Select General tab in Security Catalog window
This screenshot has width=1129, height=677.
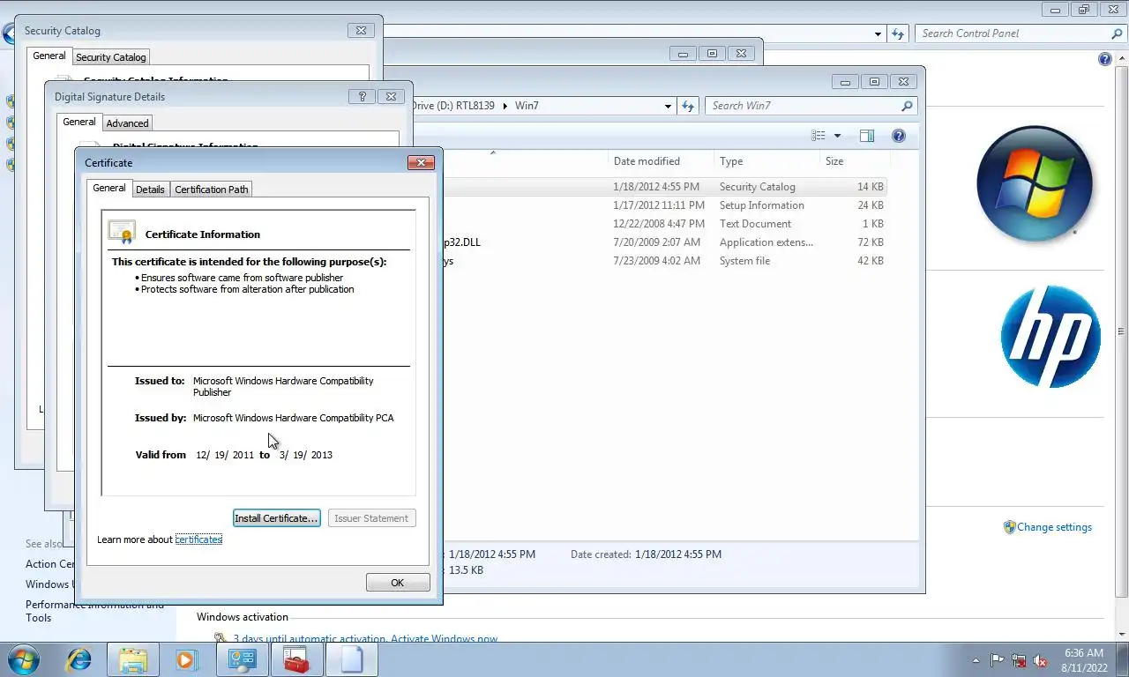(x=49, y=56)
